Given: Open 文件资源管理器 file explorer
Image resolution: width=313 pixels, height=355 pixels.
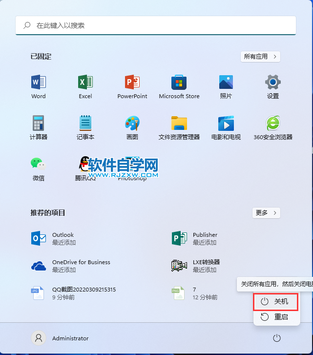Looking at the screenshot, I should click(x=179, y=127).
